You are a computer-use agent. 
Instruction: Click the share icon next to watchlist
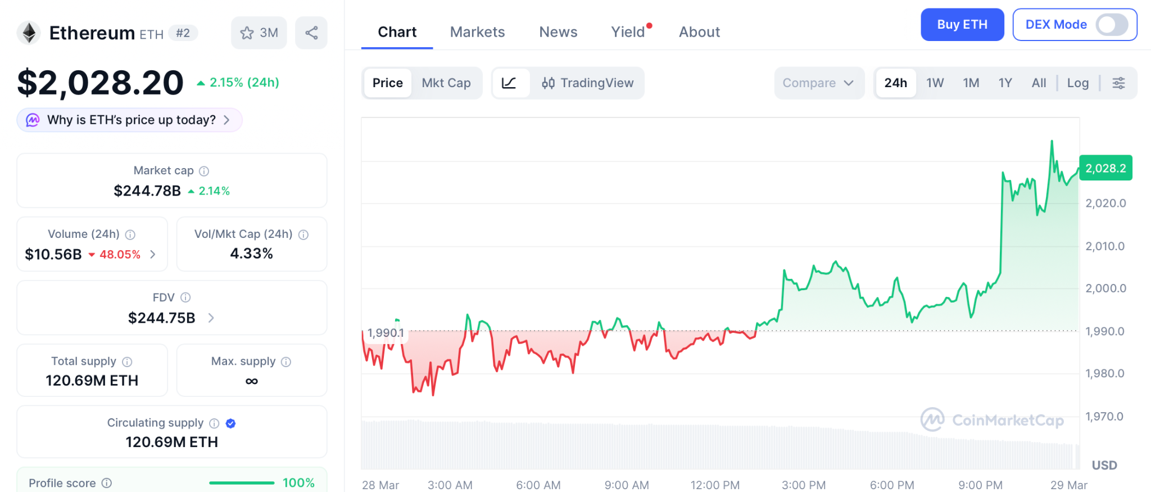click(311, 33)
